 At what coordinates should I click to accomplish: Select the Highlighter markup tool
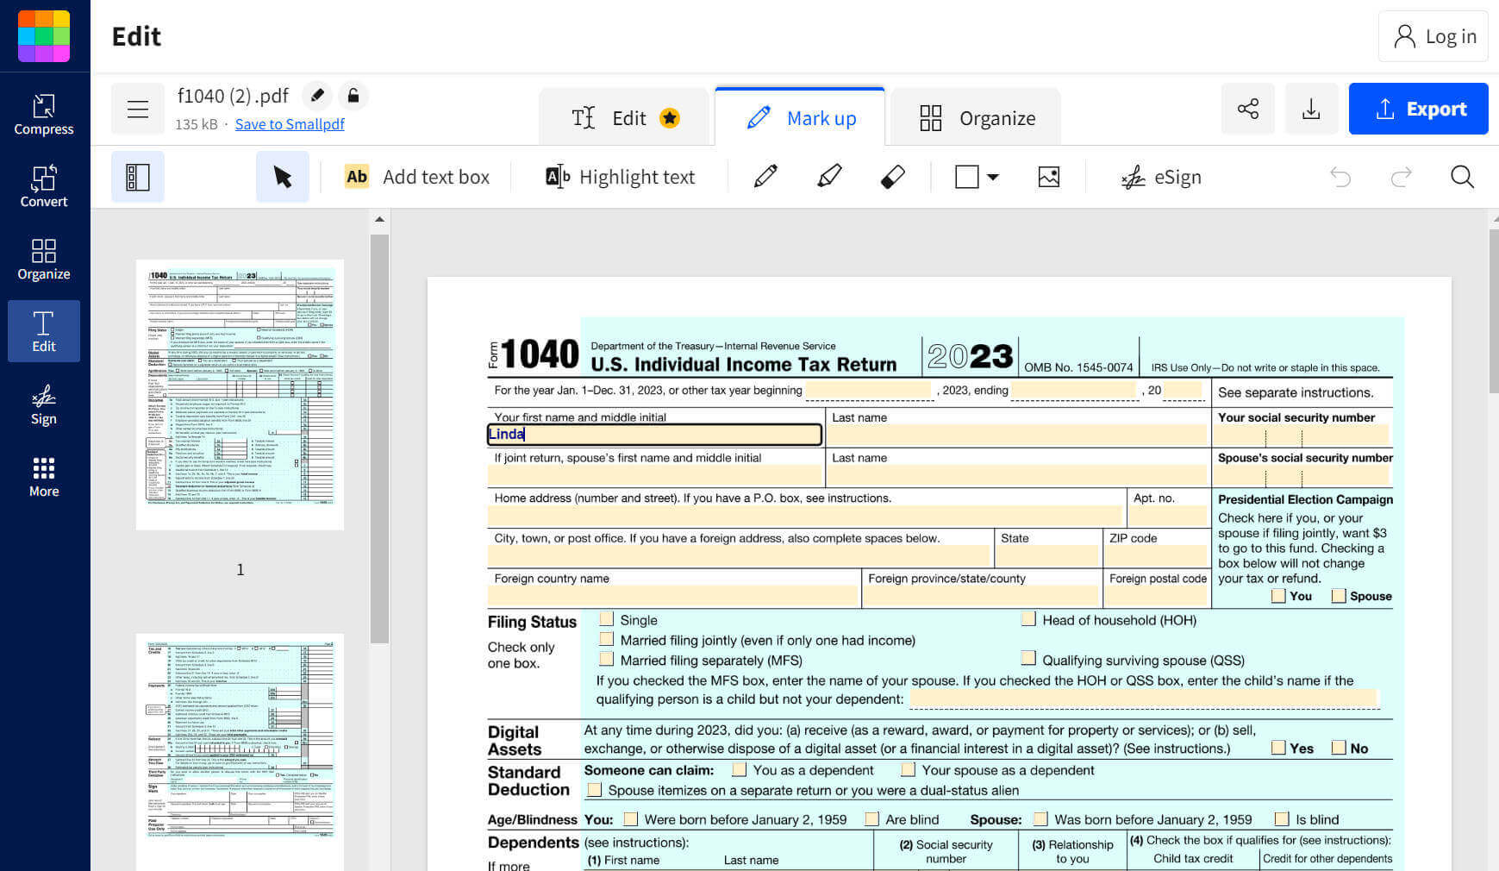(828, 176)
